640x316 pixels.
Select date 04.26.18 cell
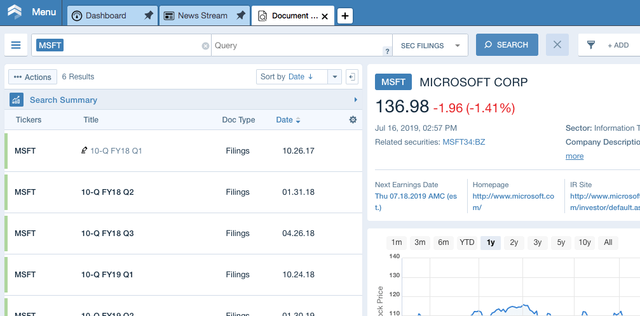click(298, 234)
